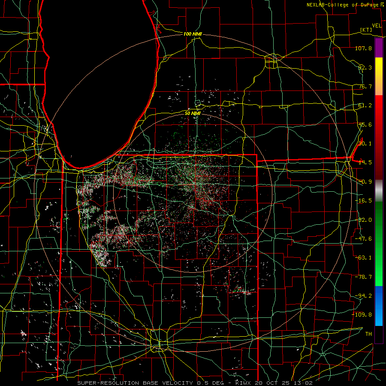Click the TH threshold label
Screen dimensions: 386x386
tap(368, 334)
